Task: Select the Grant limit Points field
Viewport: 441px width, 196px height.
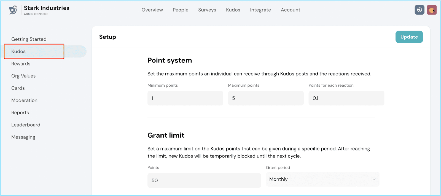Action: pyautogui.click(x=204, y=180)
